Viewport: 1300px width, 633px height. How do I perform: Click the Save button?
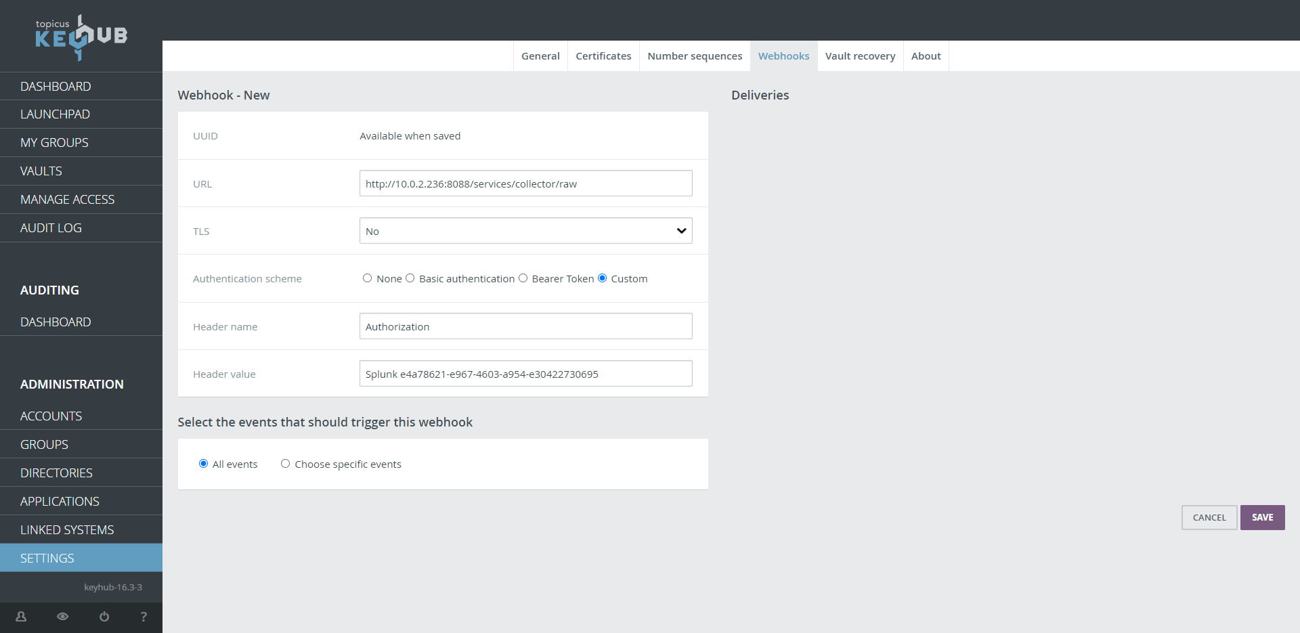point(1262,517)
